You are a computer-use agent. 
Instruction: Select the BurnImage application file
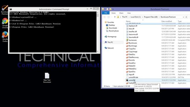coord(133,46)
